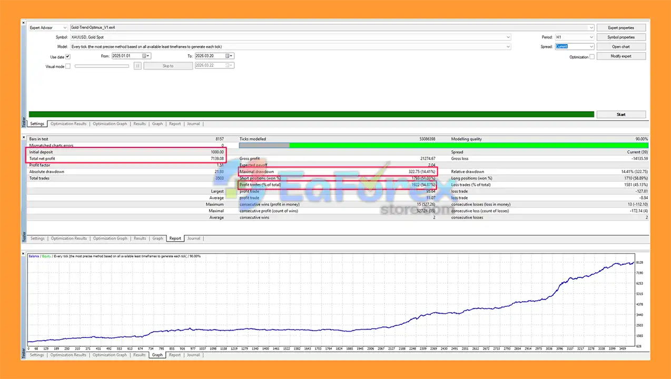Click the Modify expert button
Screen dimensions: 671x379
(620, 56)
